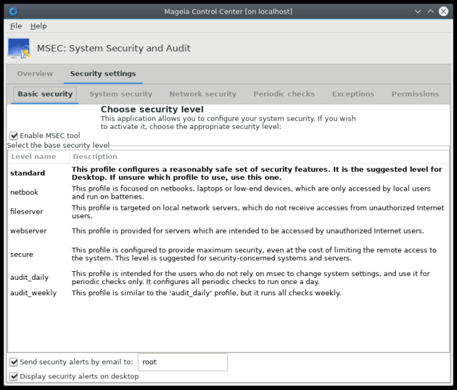Choose the webserver security profile row
Screen dimensions: 457x390
(27, 231)
